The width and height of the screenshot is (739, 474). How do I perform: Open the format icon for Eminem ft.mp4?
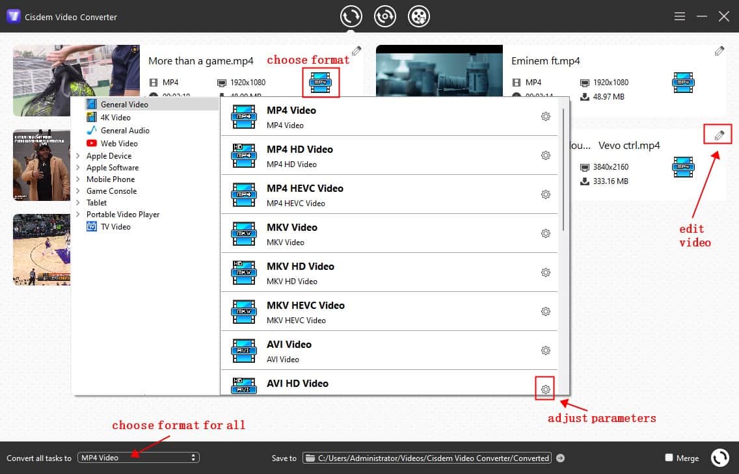point(683,83)
